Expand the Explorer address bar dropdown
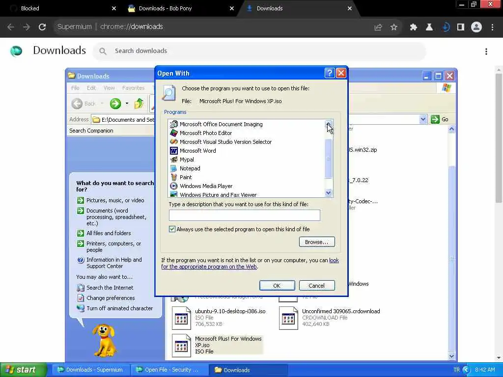Viewport: 503px width, 377px height. [423, 119]
